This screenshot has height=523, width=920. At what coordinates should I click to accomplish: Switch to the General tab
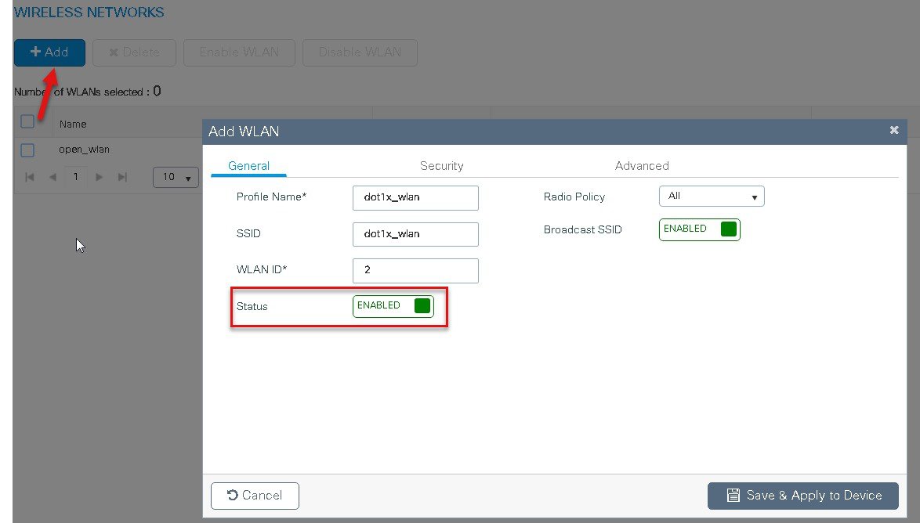point(248,166)
